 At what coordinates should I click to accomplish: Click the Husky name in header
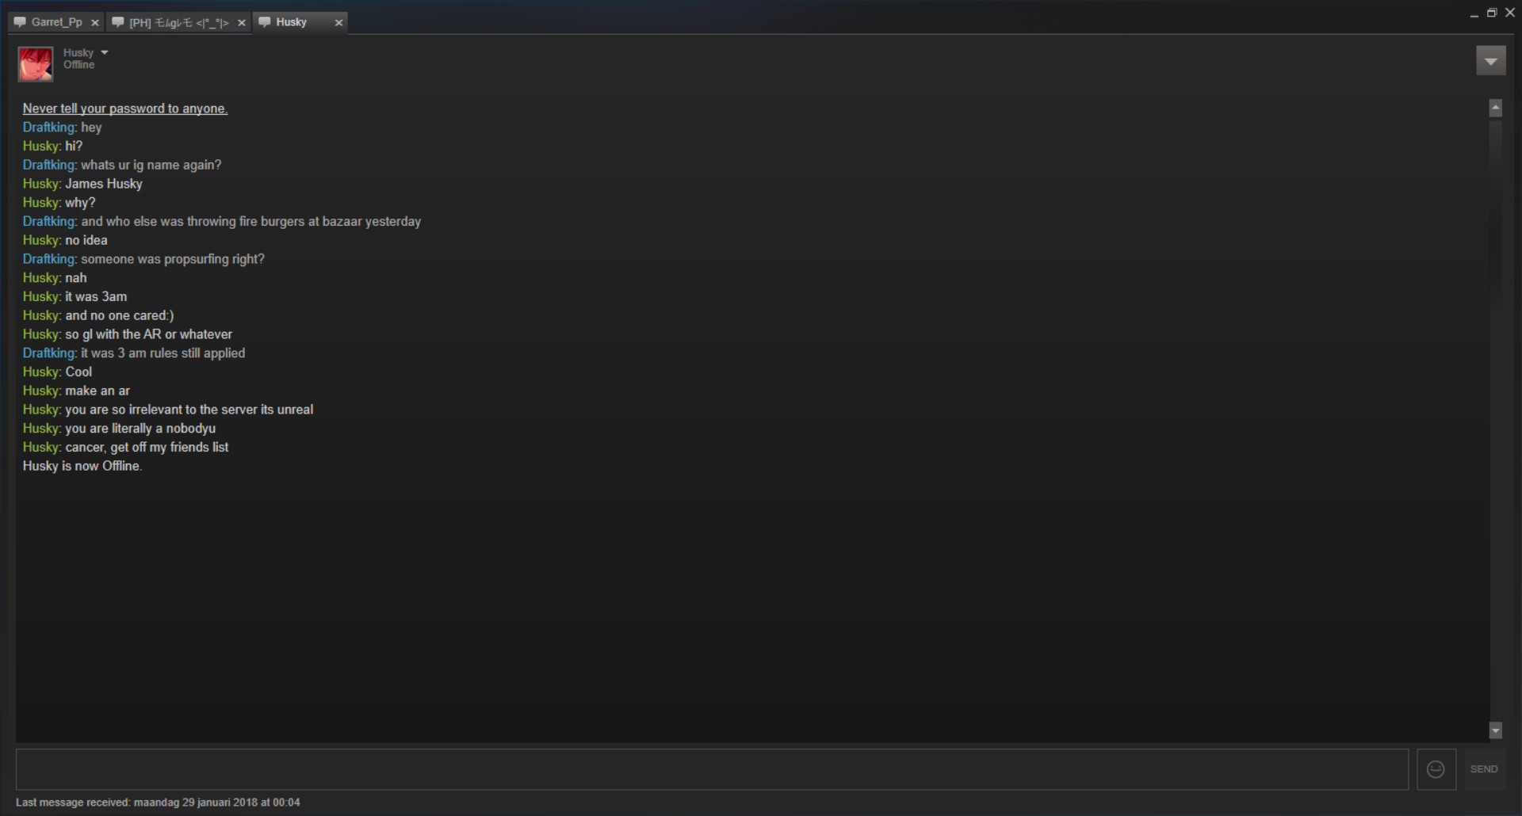tap(78, 52)
